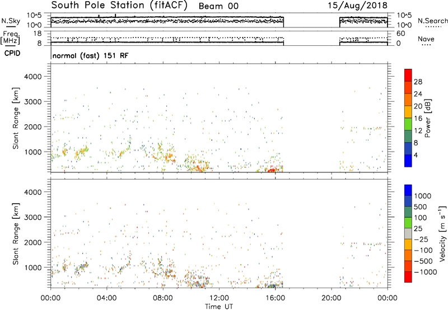Click the 'Beam 00' label
This screenshot has width=448, height=310.
(x=218, y=6)
